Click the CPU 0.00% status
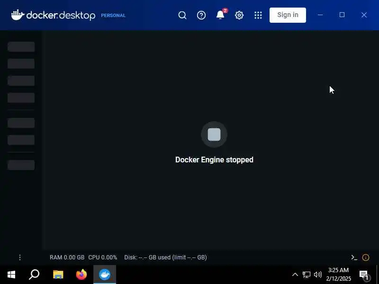Screen dimensions: 379x284 (102, 257)
